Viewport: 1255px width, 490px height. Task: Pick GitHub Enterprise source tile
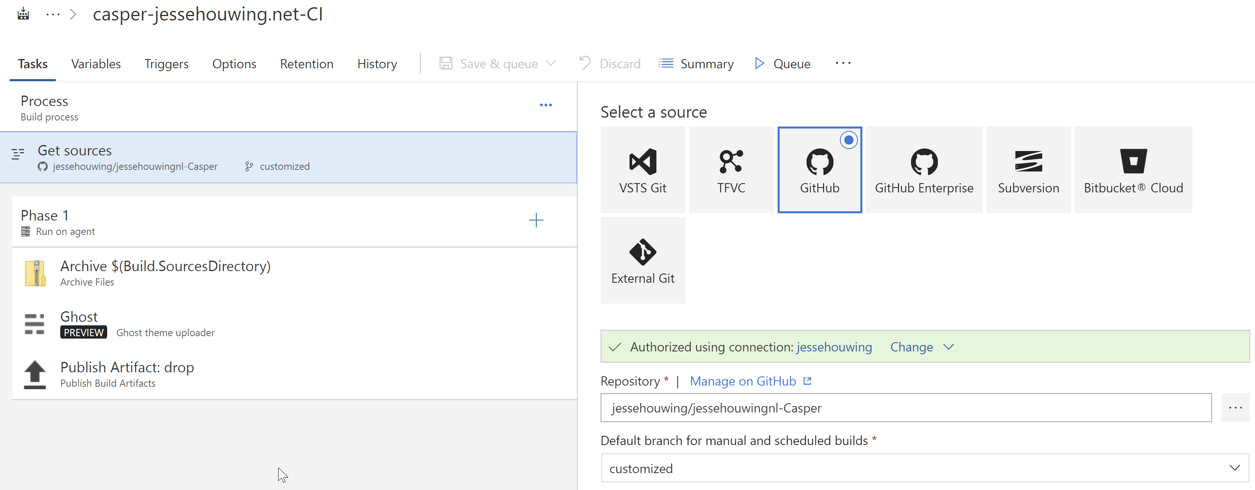(924, 169)
